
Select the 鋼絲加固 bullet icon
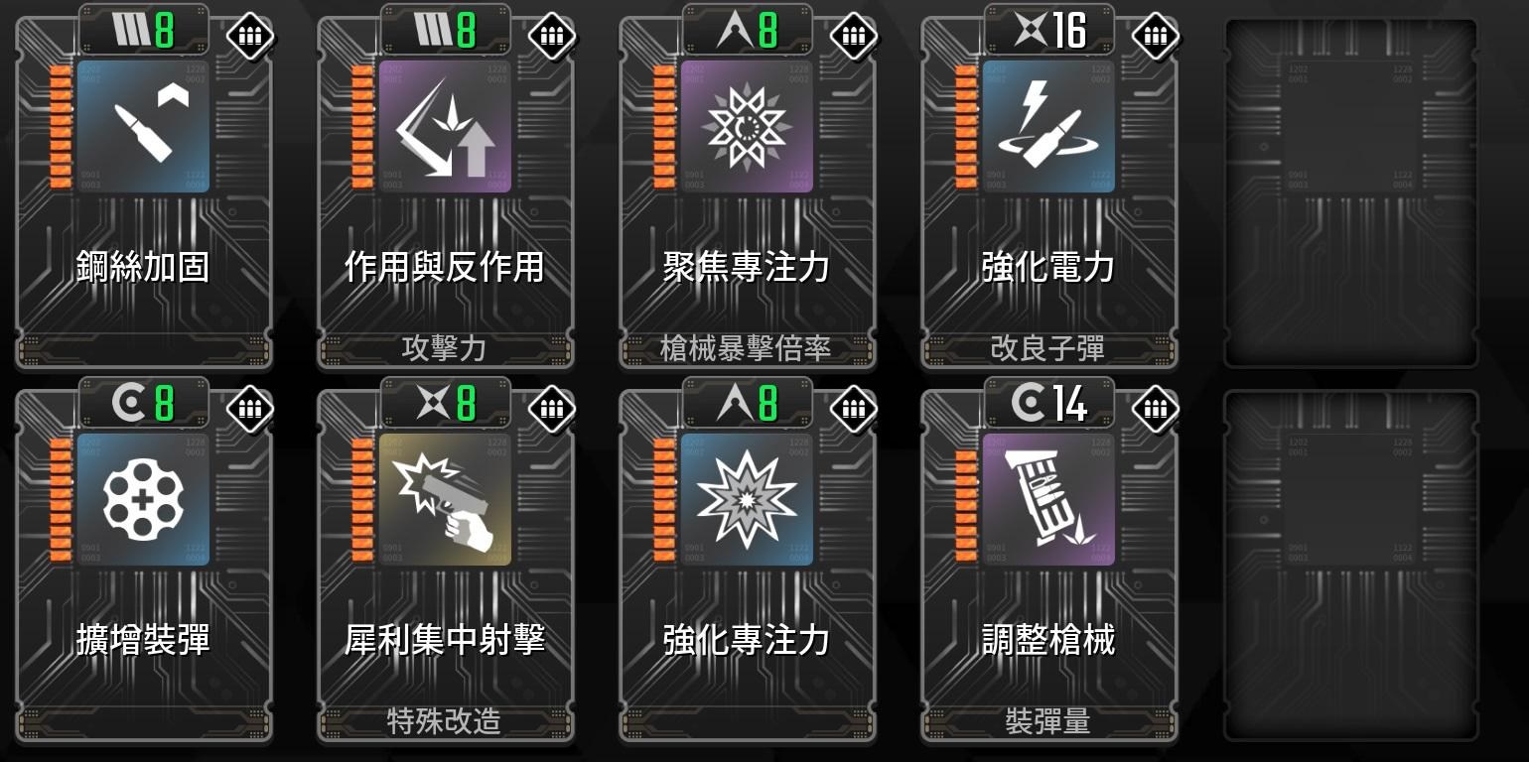point(144,126)
